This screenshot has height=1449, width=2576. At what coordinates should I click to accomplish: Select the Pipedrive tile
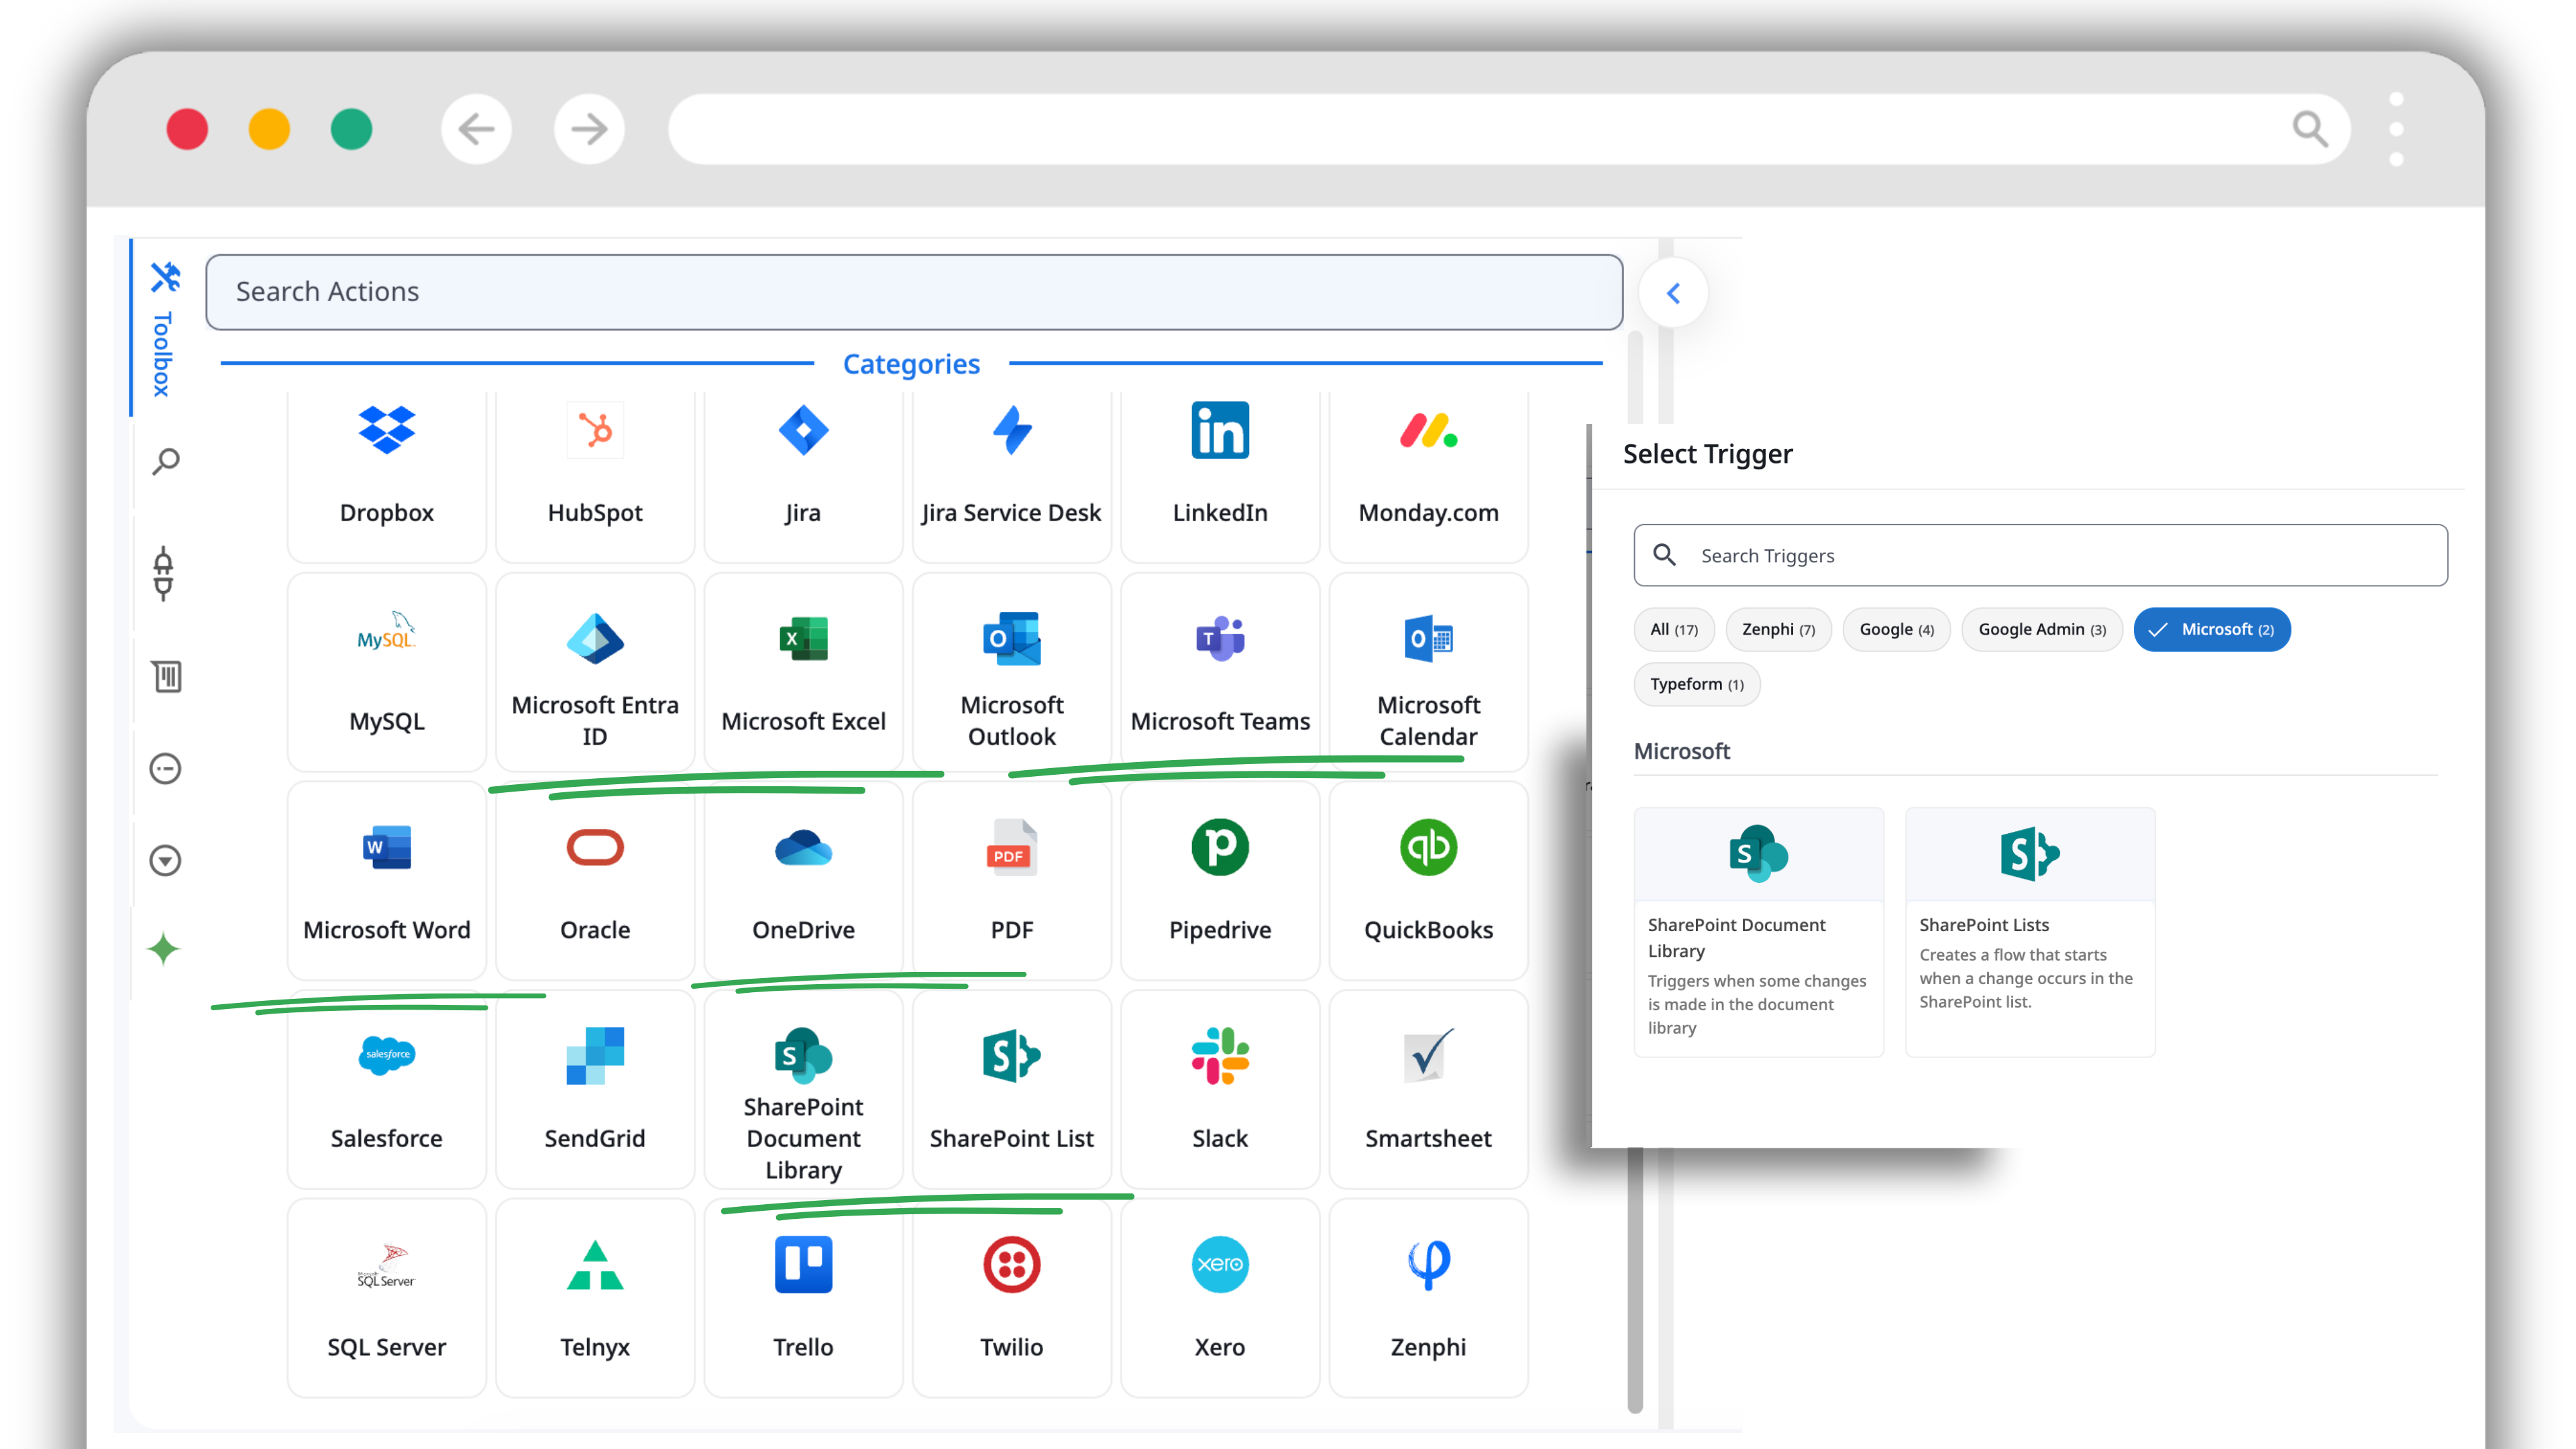1220,881
